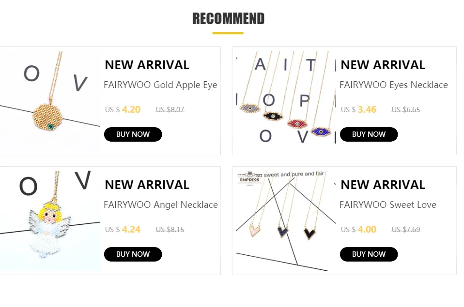Viewport: 464px width, 307px height.
Task: Open the gold hexagon pendant product image
Action: click(x=50, y=101)
